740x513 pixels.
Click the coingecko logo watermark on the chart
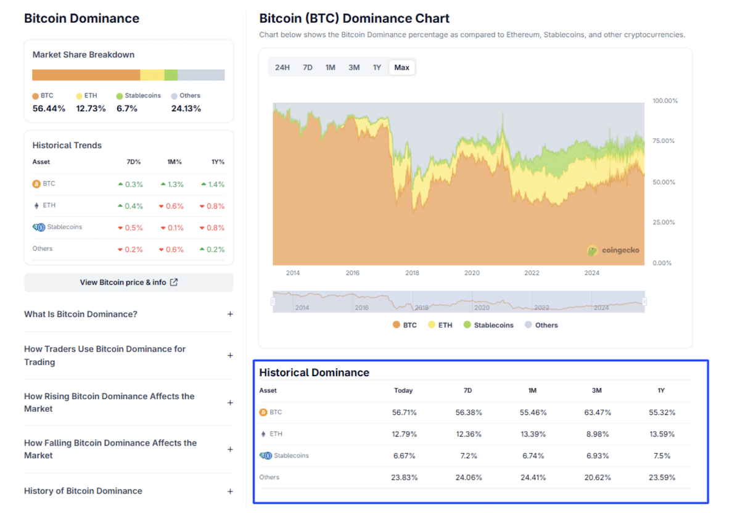[x=614, y=251]
